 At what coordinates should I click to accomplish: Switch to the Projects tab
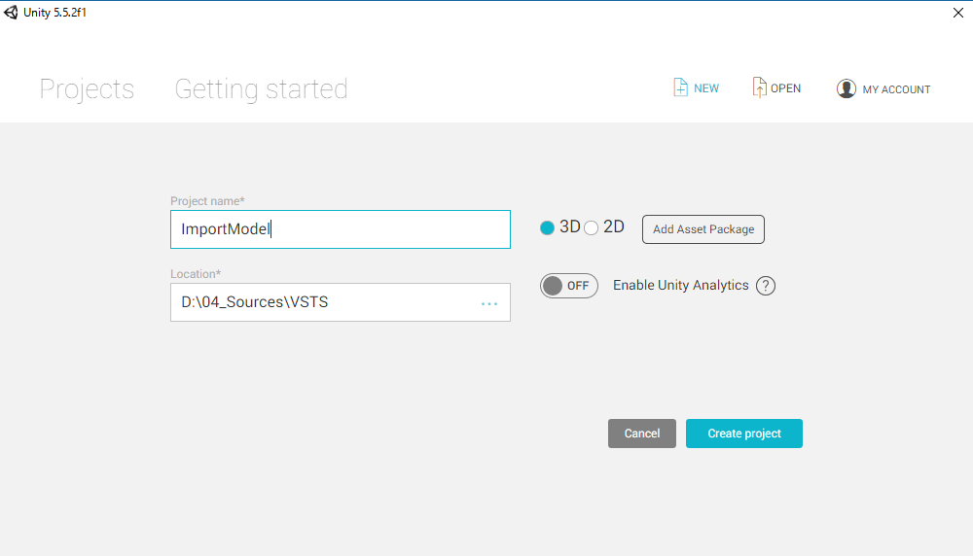(x=87, y=89)
